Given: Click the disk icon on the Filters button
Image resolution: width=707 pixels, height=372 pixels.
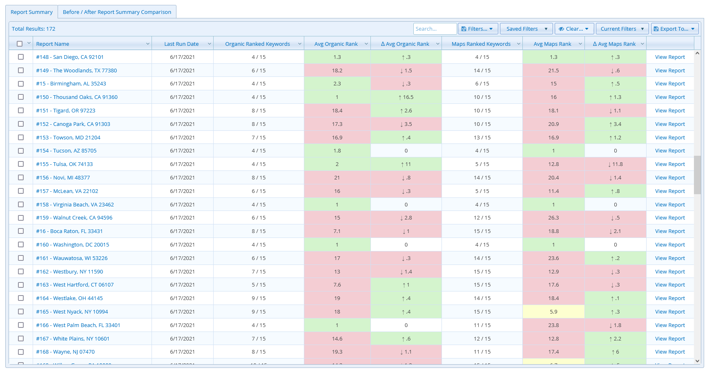Looking at the screenshot, I should point(464,29).
